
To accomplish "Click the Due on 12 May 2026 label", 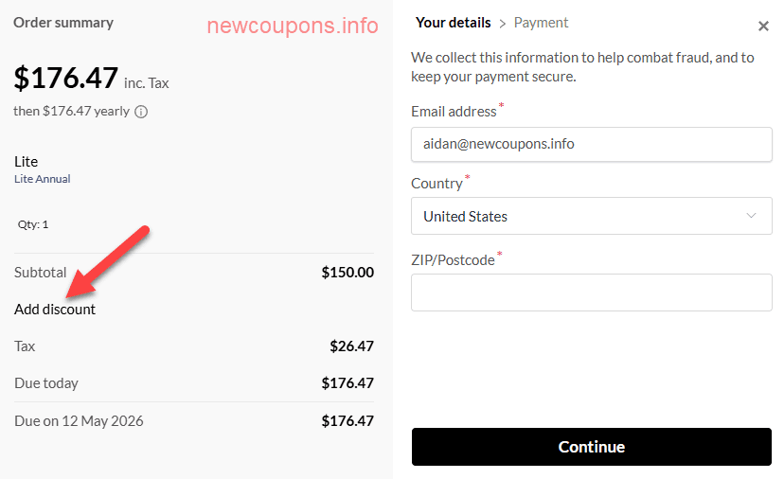I will coord(79,420).
